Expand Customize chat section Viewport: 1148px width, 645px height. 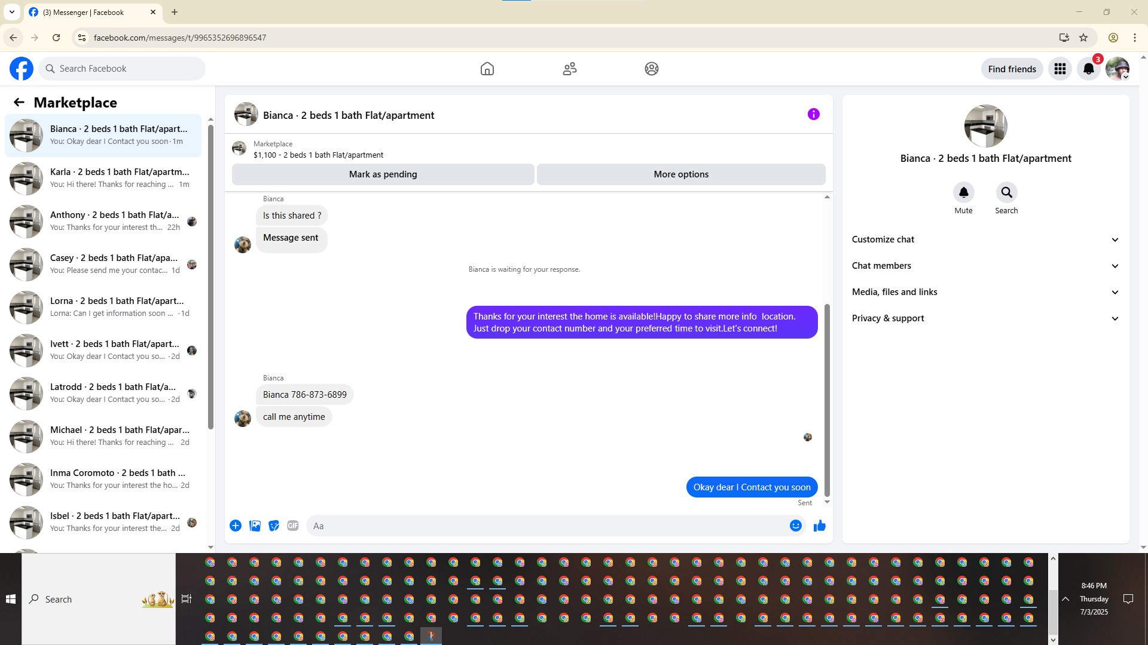pos(985,239)
